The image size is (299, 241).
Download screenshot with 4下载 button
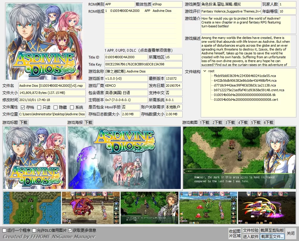coord(243,122)
